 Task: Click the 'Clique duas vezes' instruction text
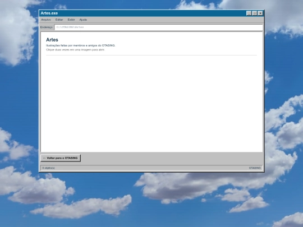coord(75,50)
